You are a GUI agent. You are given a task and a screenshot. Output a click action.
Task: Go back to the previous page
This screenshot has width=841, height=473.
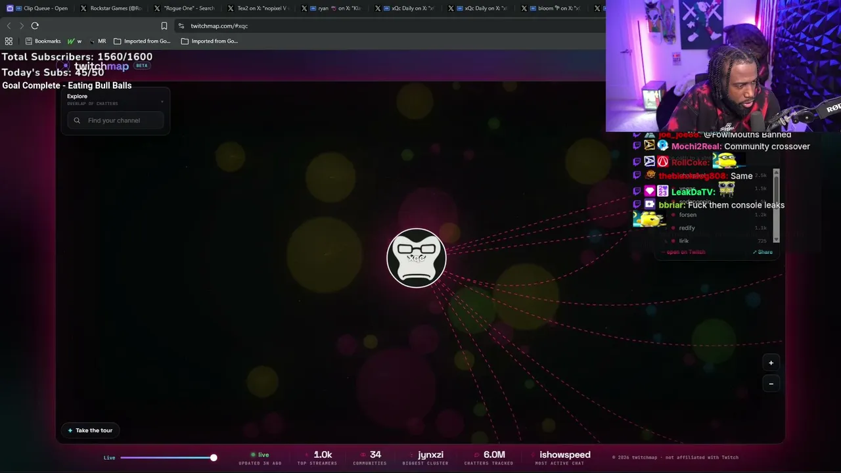pos(9,26)
